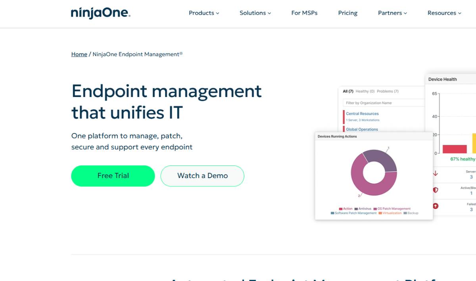The image size is (476, 281).
Task: Click the NinjaOne Endpoint Management breadcrumb text
Action: pos(138,54)
